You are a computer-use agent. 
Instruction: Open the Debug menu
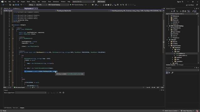click(34, 2)
